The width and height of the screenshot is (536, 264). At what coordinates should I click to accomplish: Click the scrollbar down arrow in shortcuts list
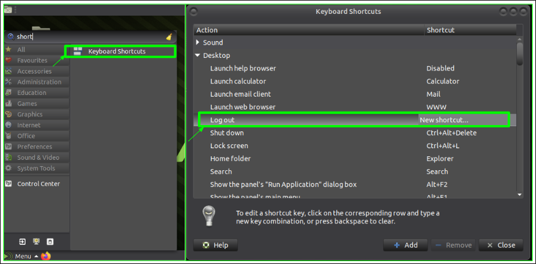(520, 195)
